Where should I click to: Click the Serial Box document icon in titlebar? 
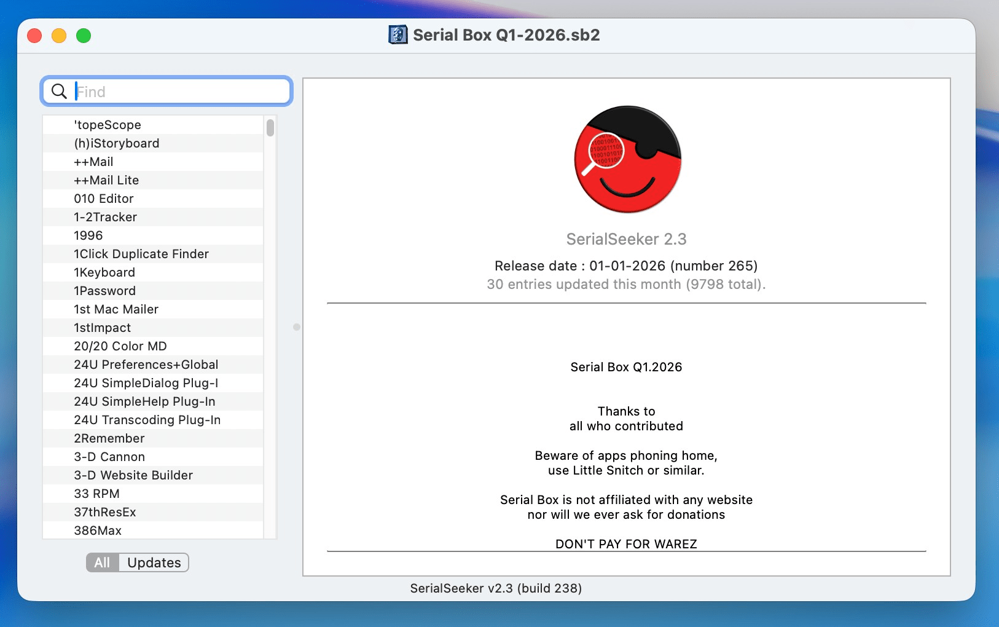[397, 34]
